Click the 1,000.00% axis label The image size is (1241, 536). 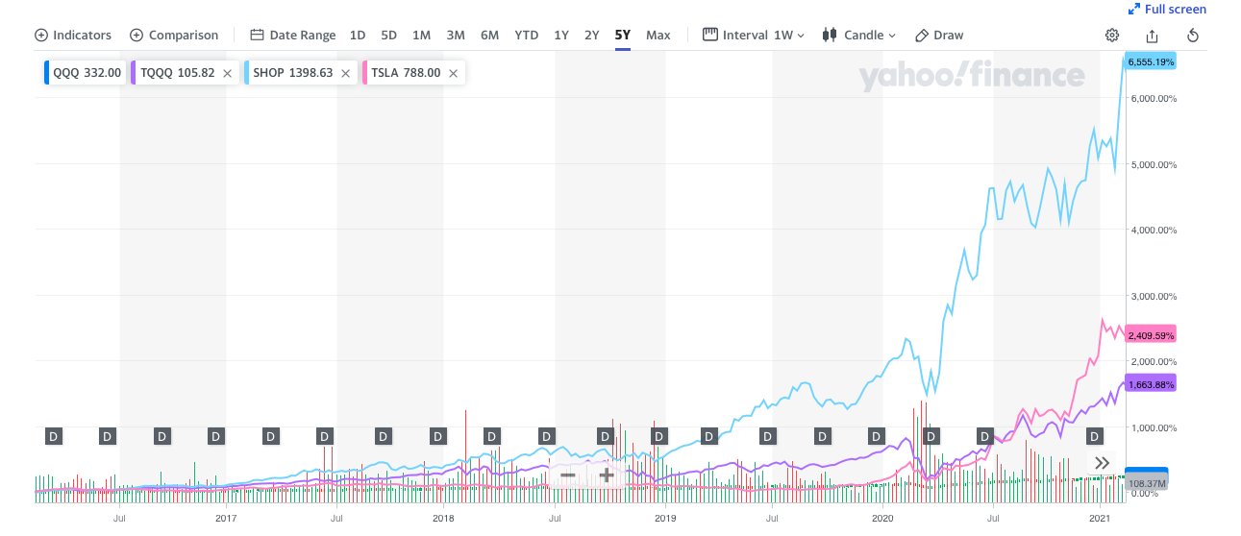coord(1154,427)
